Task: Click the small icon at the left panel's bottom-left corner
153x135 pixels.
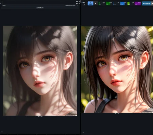Action: pos(2,132)
